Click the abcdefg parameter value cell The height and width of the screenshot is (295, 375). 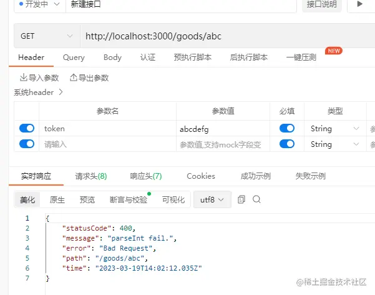223,129
